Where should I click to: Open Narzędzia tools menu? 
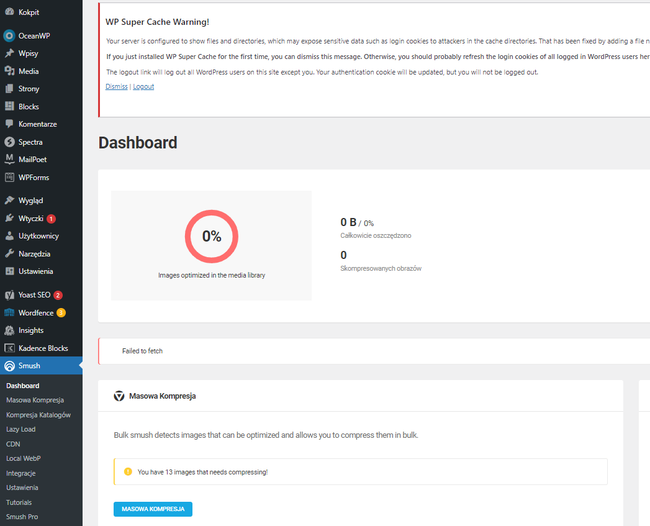(x=34, y=253)
